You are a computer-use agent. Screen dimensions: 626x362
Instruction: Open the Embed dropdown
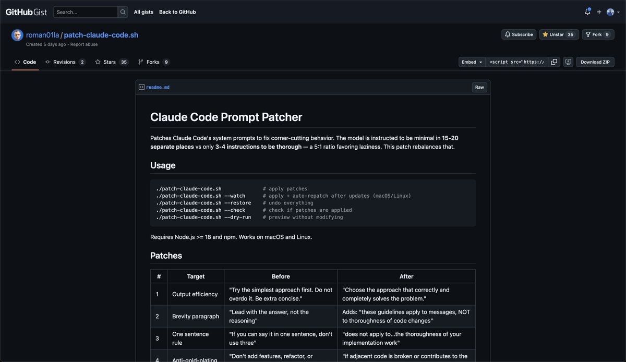(472, 62)
